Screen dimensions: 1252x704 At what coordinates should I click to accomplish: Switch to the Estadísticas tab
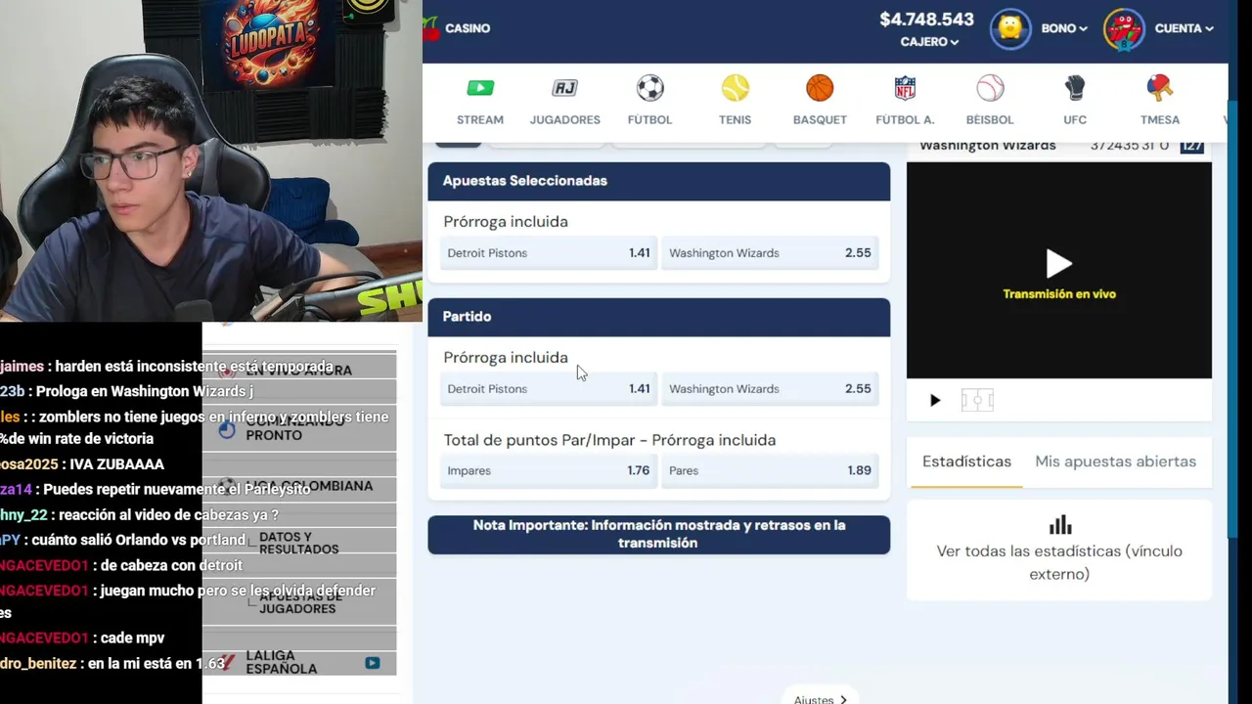[x=966, y=462]
